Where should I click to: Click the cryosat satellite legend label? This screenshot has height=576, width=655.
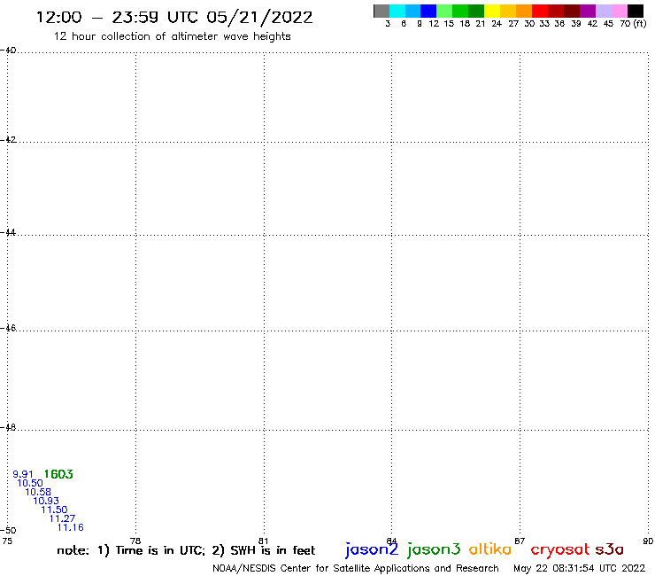tap(560, 549)
